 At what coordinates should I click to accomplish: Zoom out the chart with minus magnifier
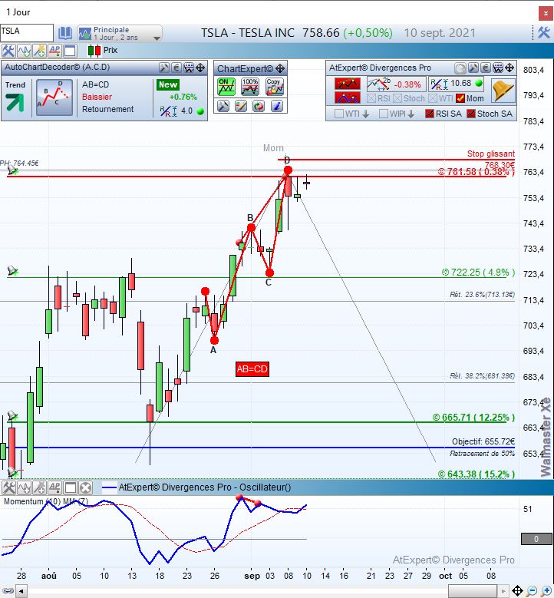[533, 591]
